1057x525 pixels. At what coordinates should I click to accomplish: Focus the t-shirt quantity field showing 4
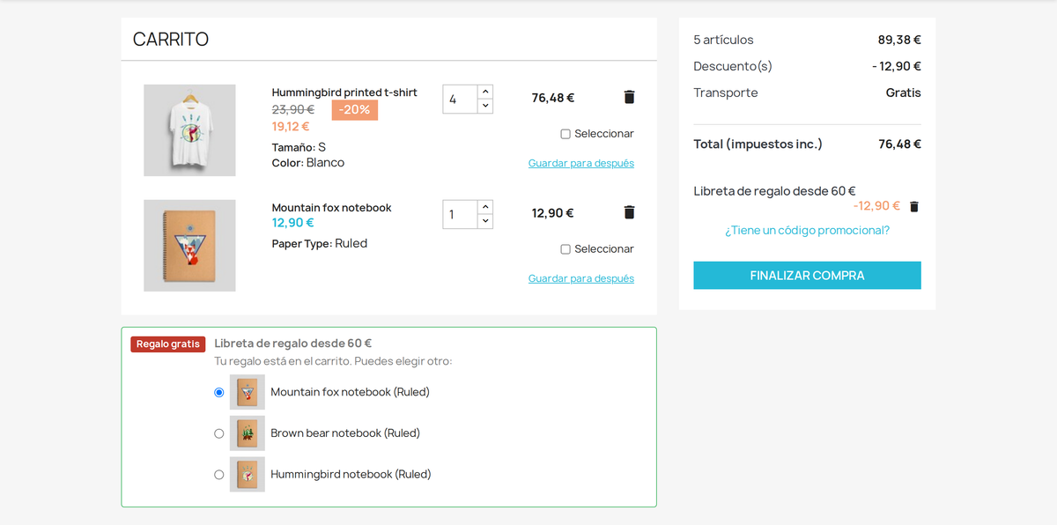tap(460, 100)
